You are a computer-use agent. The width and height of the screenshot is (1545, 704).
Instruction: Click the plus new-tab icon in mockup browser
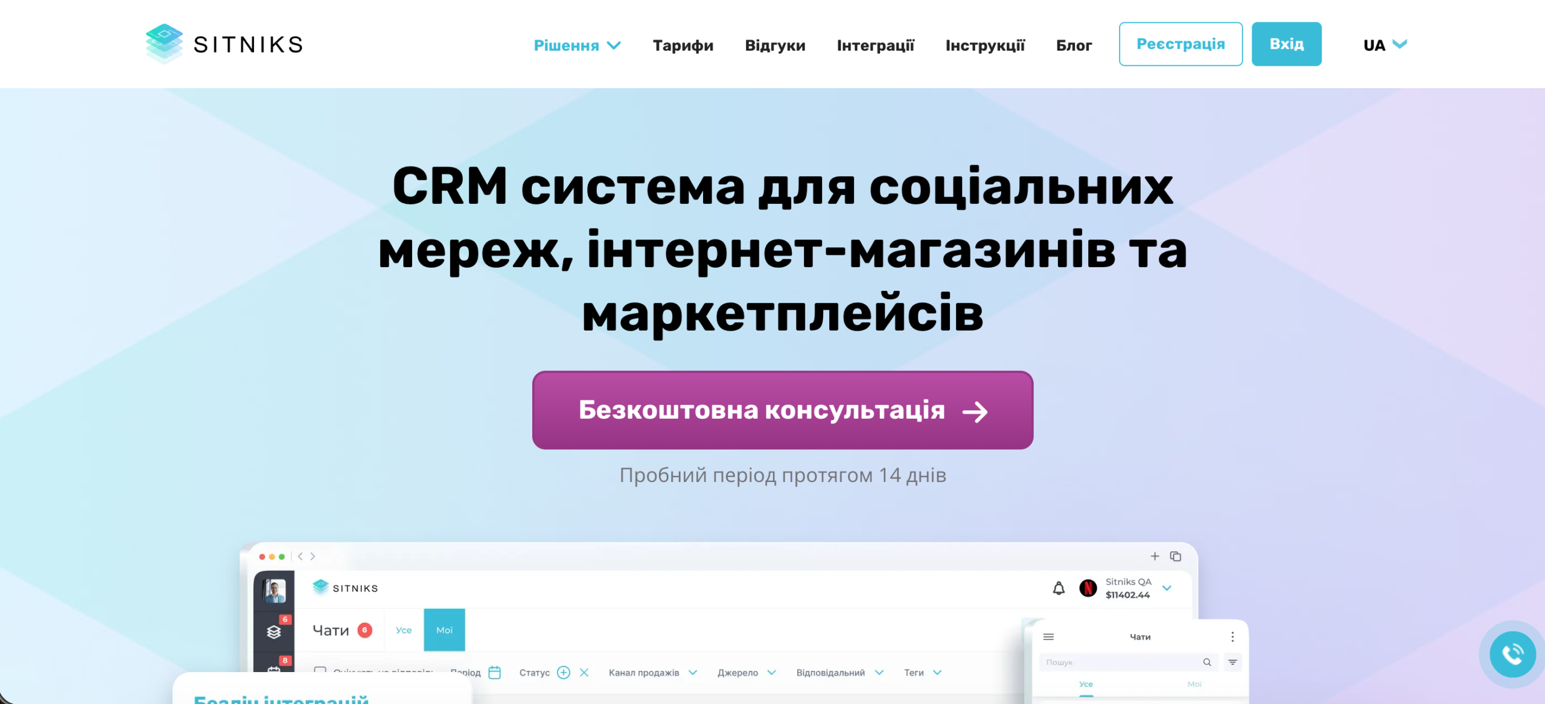click(x=1155, y=556)
